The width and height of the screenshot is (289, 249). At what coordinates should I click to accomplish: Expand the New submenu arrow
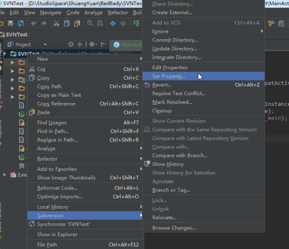tap(141, 58)
